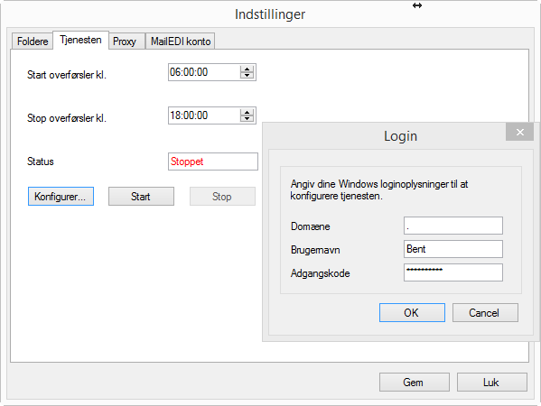Screen dimensions: 541x406
Task: Open the Konfigurer... dialog button
Action: pyautogui.click(x=61, y=196)
